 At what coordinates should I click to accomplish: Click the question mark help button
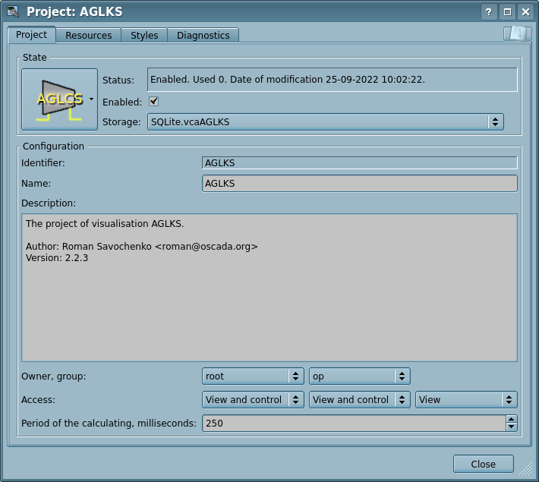489,11
